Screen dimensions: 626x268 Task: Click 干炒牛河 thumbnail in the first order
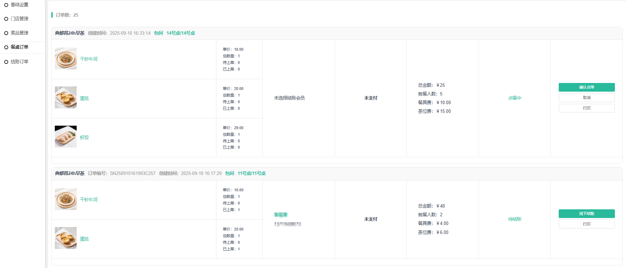[66, 59]
